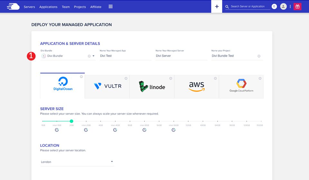Image resolution: width=309 pixels, height=180 pixels.
Task: Click the Cloudways cloud logo
Action: tap(13, 6)
